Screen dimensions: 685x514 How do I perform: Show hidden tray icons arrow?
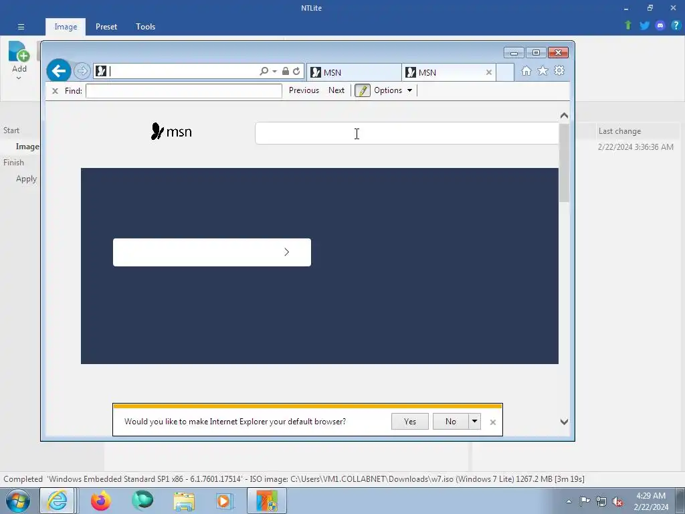[569, 501]
